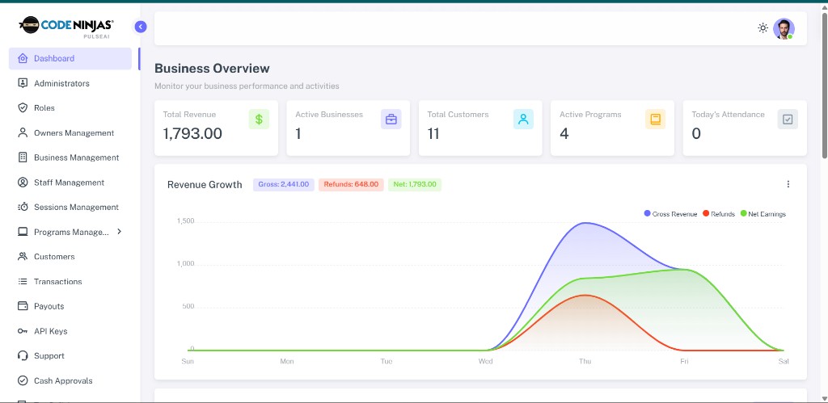Click the Payouts wallet icon
The image size is (828, 403).
(22, 306)
